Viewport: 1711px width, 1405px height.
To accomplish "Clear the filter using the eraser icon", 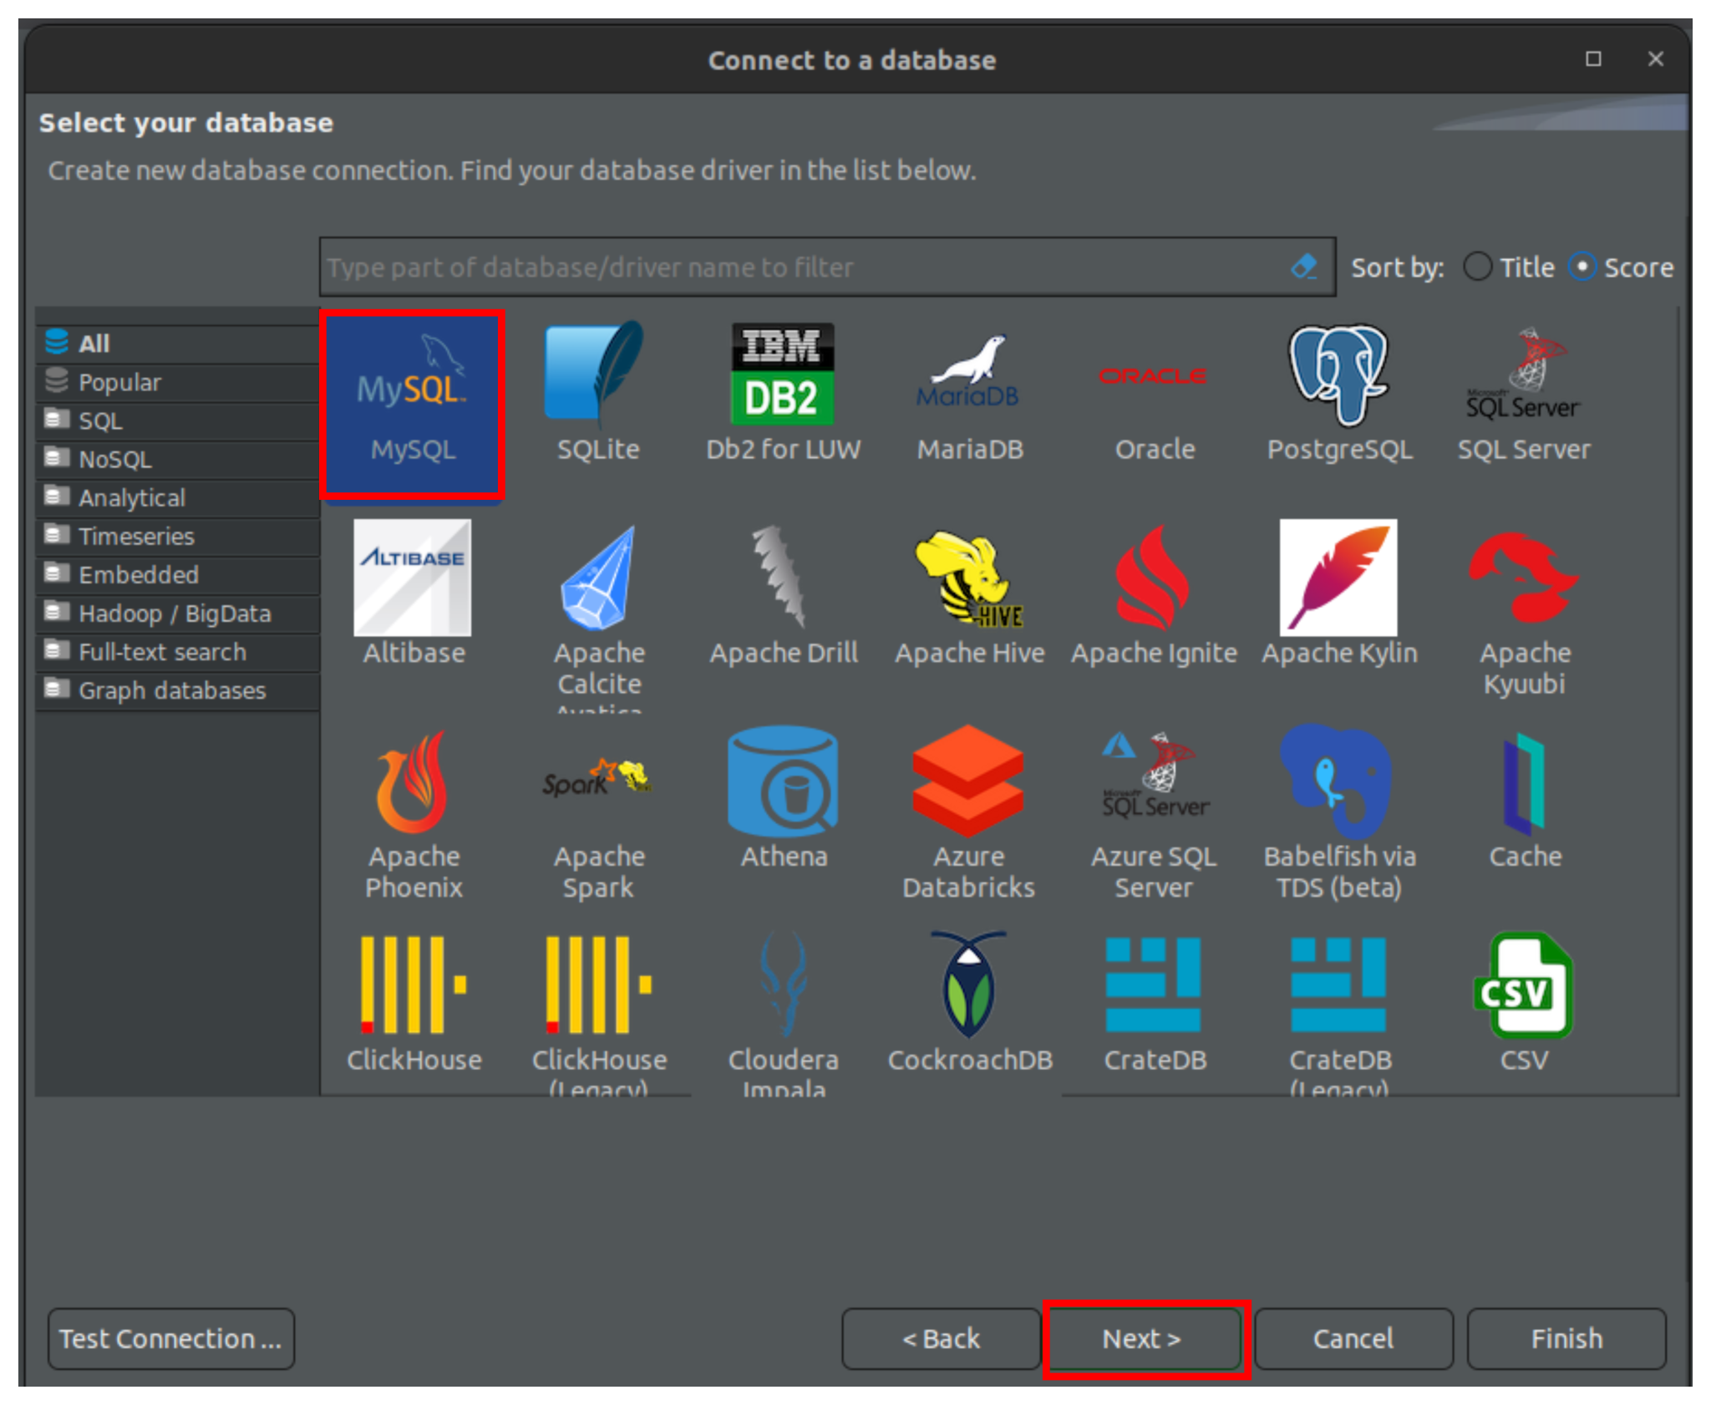I will [x=1303, y=267].
